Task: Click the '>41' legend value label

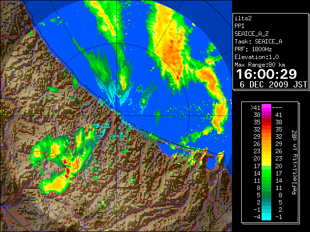Action: (x=255, y=107)
